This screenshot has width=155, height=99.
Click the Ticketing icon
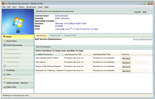[5, 70]
